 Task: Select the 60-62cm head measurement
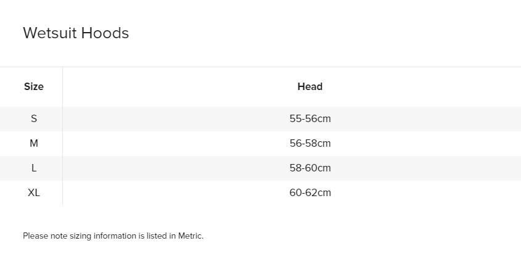[x=310, y=192]
